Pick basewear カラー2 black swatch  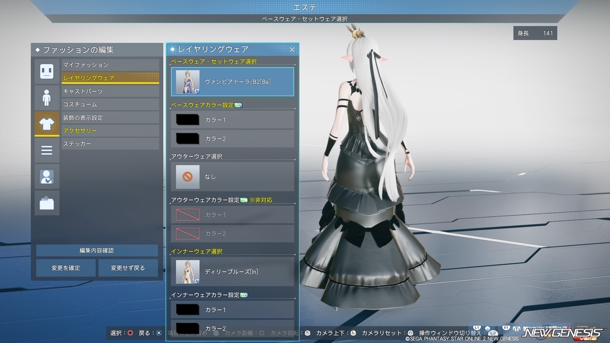pyautogui.click(x=188, y=138)
